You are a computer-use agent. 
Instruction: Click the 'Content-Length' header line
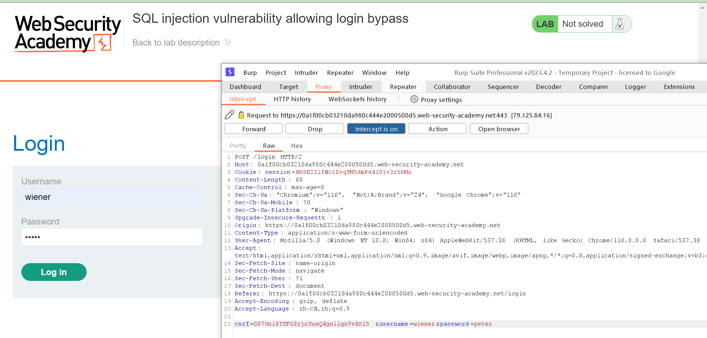coord(269,180)
